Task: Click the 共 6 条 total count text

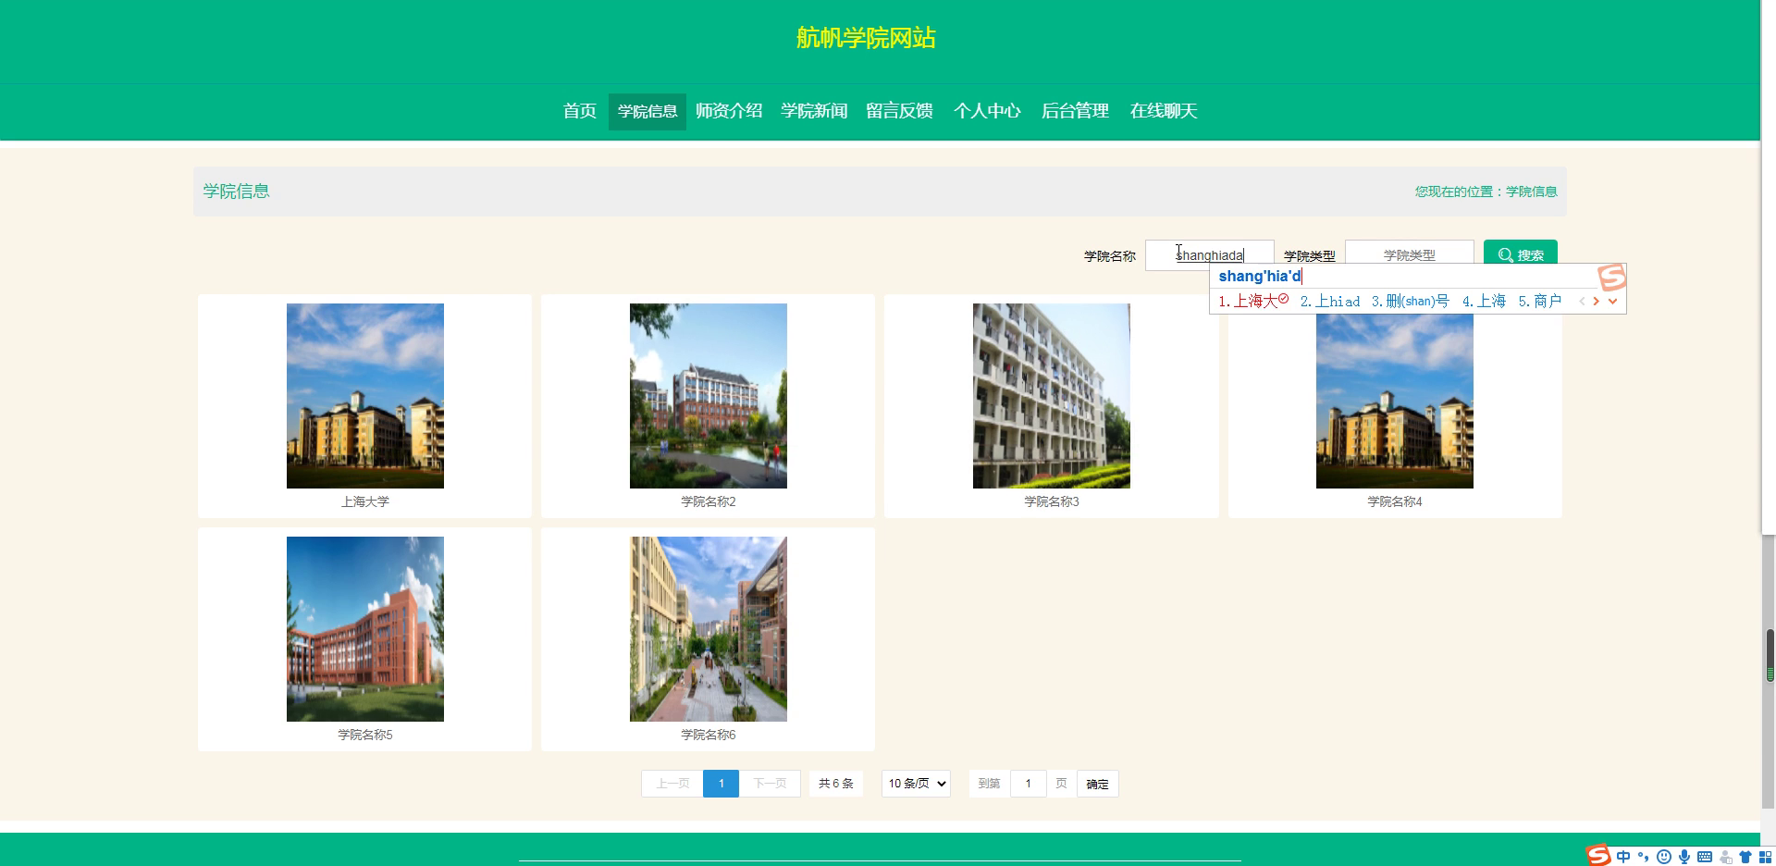Action: pyautogui.click(x=836, y=784)
